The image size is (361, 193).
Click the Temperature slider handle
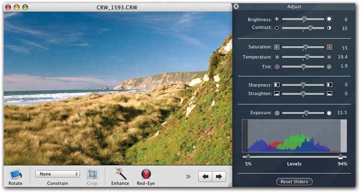click(307, 57)
